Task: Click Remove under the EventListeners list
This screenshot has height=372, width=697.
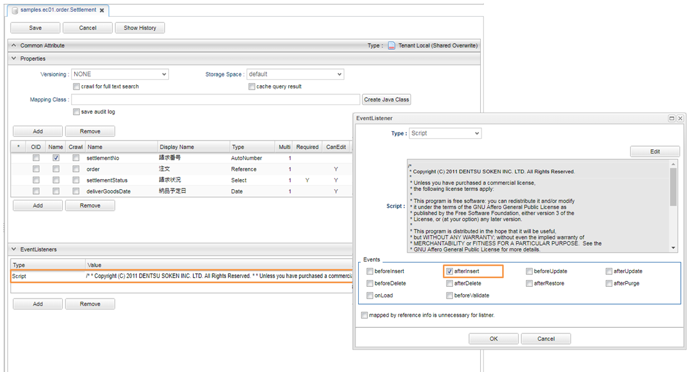Action: (90, 304)
